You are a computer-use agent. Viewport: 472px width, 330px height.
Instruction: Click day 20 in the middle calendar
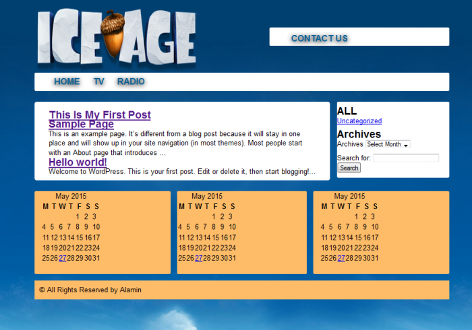click(199, 248)
